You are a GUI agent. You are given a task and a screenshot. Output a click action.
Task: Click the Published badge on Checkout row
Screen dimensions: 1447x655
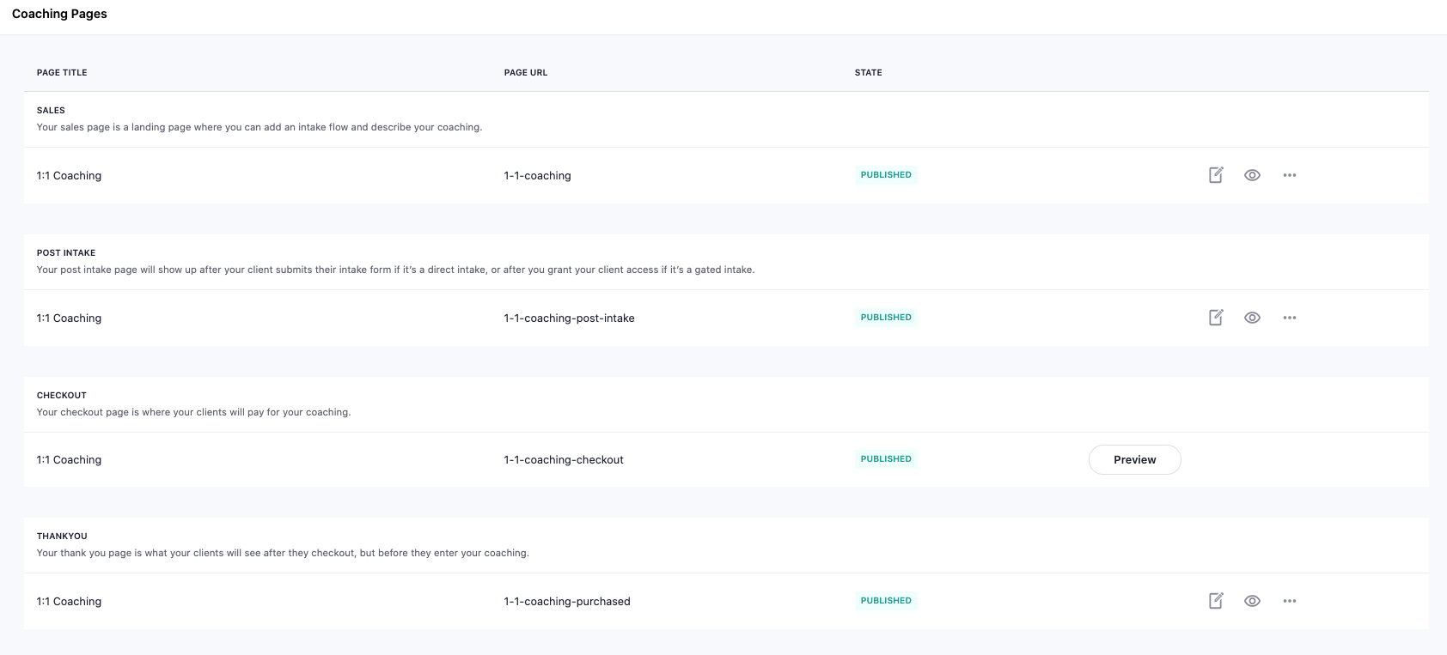click(886, 459)
